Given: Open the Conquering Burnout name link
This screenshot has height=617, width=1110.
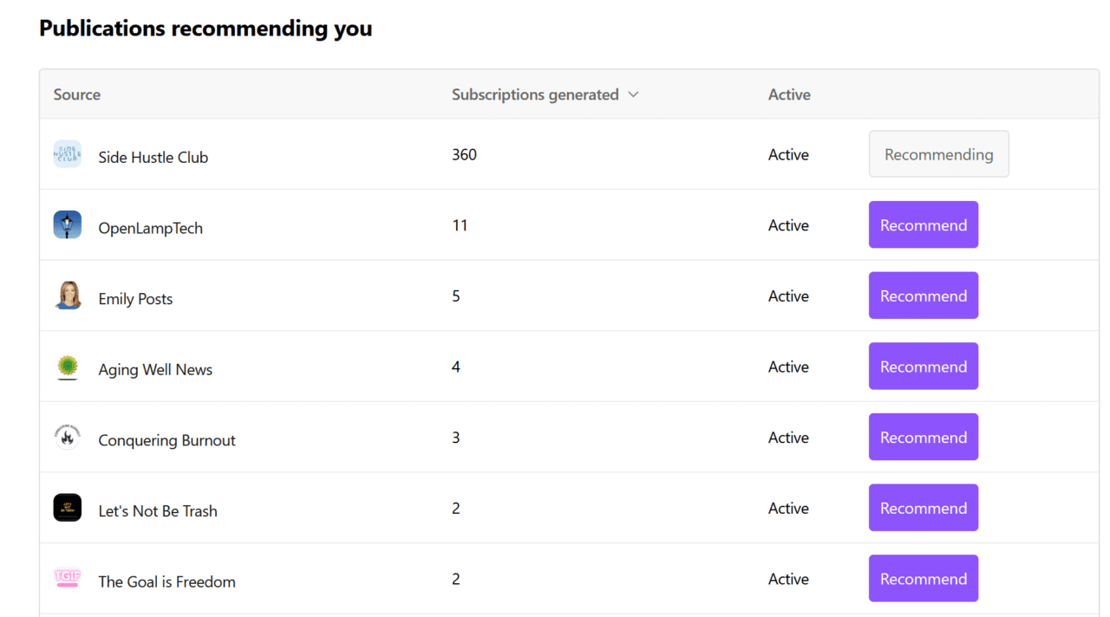Looking at the screenshot, I should click(167, 441).
